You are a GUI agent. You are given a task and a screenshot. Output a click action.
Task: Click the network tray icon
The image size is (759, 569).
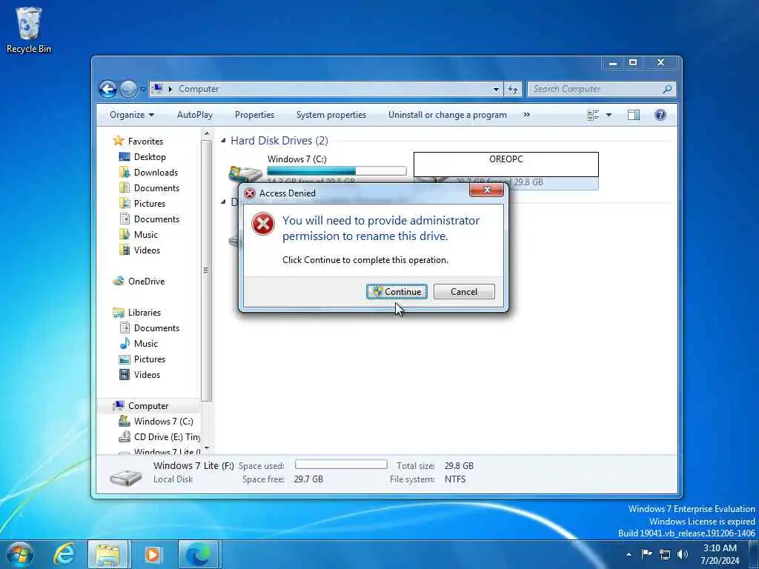pos(665,554)
